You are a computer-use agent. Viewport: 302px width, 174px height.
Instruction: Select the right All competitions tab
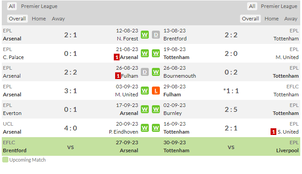252,6
